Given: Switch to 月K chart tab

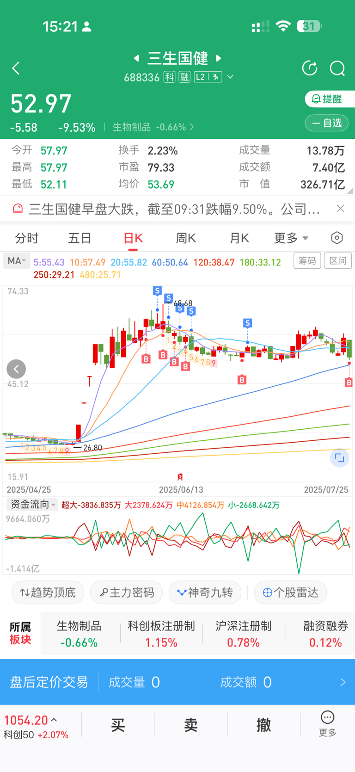Looking at the screenshot, I should point(239,238).
